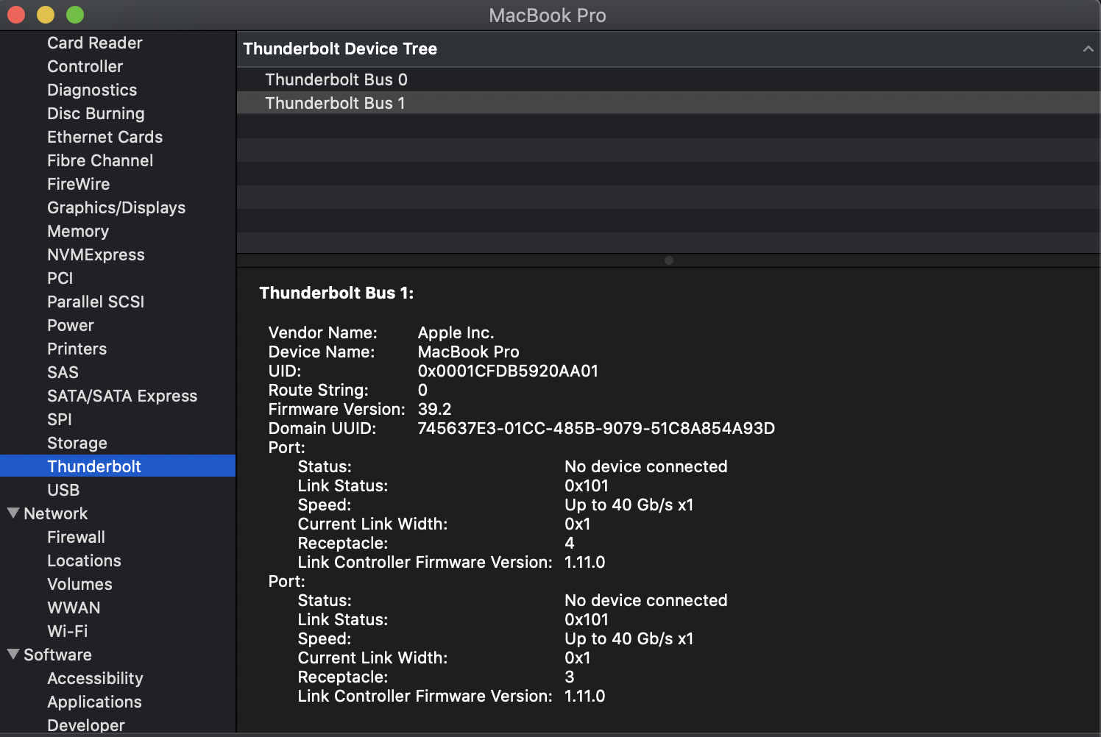Viewport: 1101px width, 737px height.
Task: Select Volumes under Network
Action: (80, 584)
